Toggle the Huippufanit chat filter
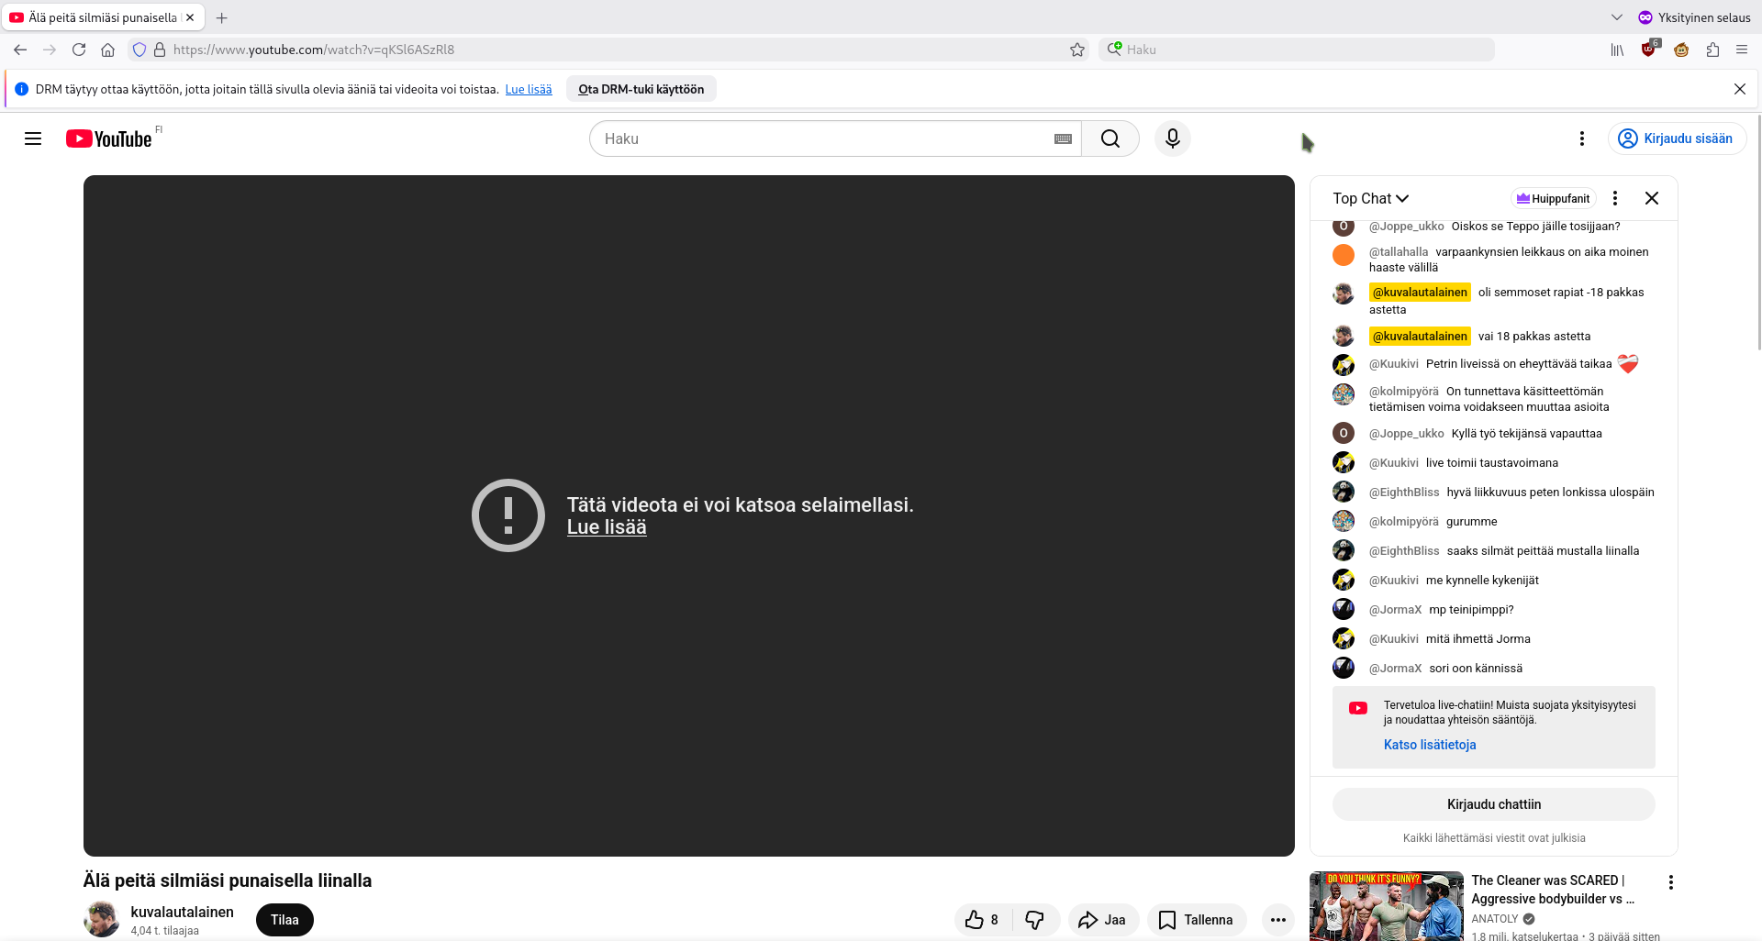This screenshot has height=941, width=1762. [x=1553, y=198]
